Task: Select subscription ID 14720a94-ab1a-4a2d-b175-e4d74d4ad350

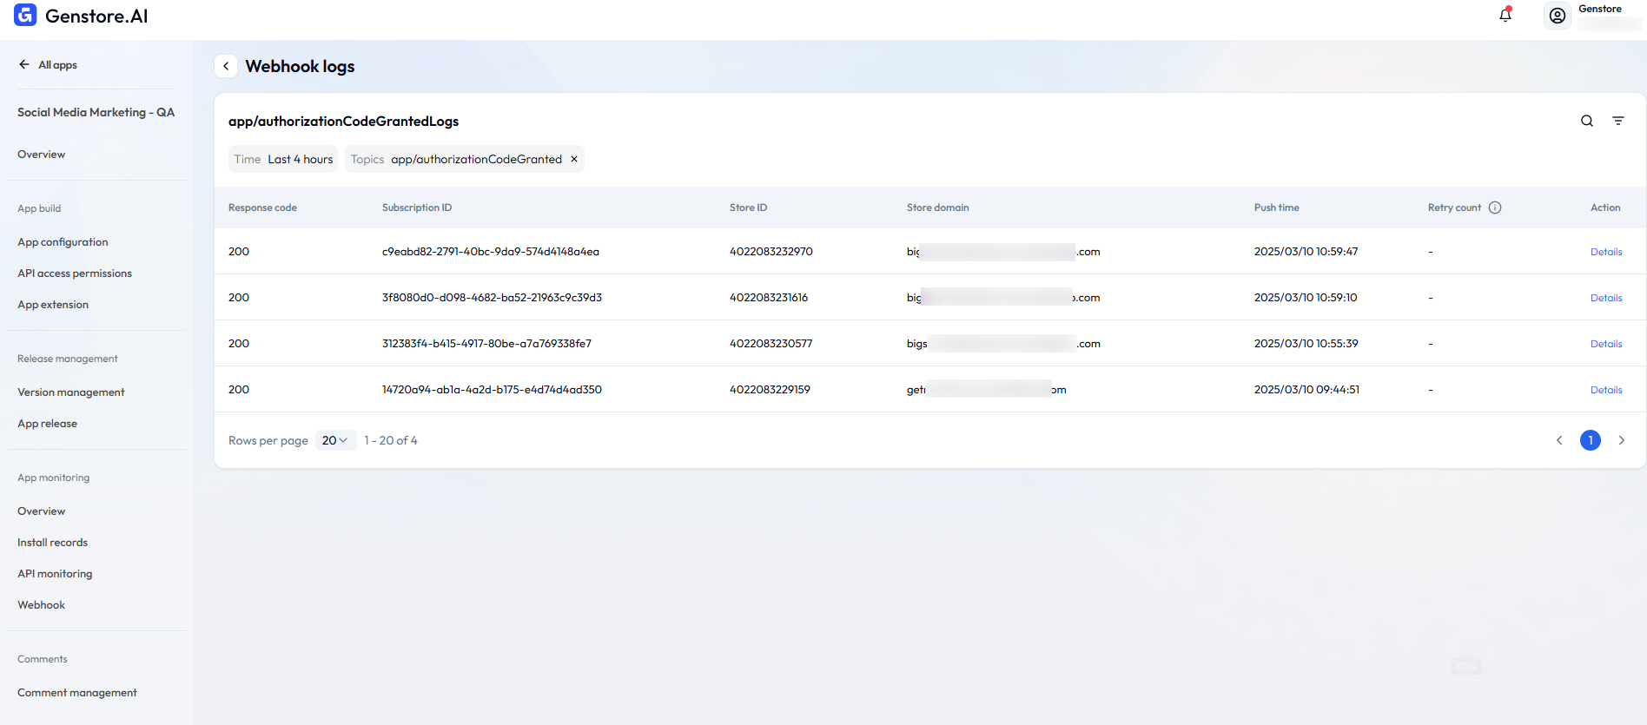Action: coord(492,390)
